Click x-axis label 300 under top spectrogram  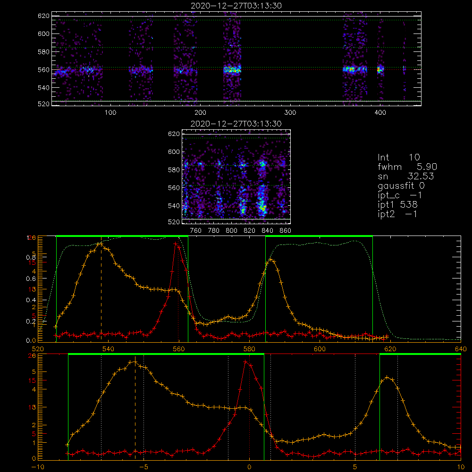pyautogui.click(x=290, y=113)
